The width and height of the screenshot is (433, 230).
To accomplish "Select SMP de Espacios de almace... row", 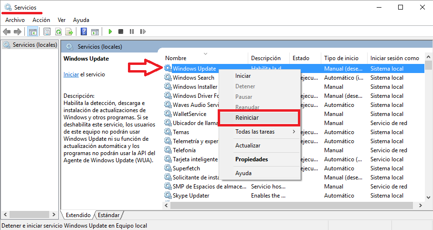I will click(x=294, y=187).
